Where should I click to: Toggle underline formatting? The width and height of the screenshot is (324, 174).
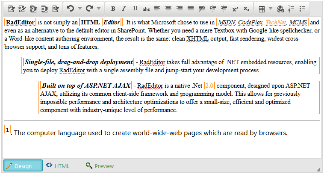coord(135,9)
